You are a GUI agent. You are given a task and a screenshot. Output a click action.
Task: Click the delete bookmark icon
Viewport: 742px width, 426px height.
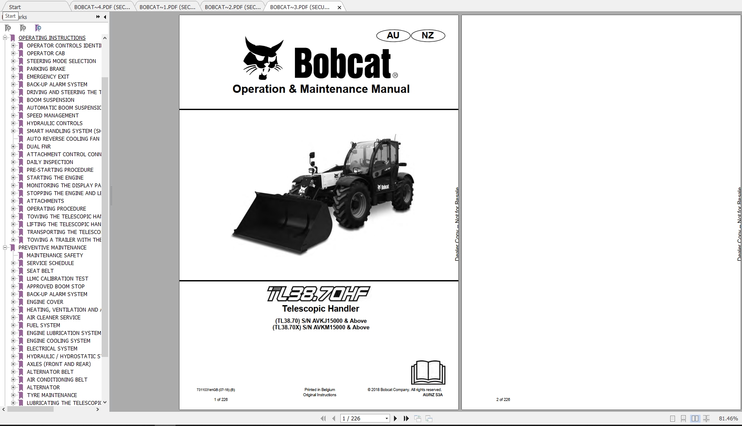[x=8, y=28]
